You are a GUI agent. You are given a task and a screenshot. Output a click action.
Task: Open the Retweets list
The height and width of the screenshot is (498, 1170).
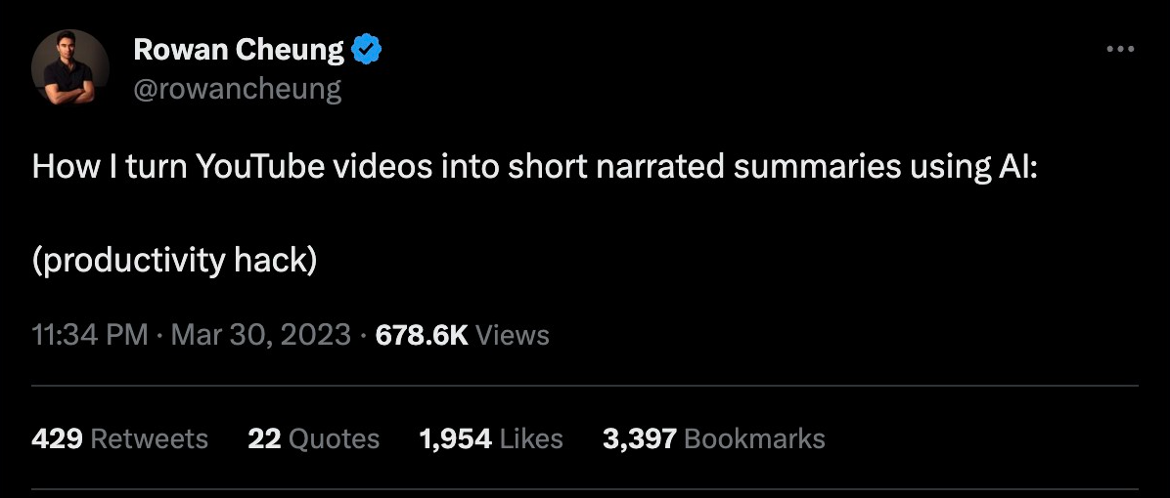(x=149, y=438)
